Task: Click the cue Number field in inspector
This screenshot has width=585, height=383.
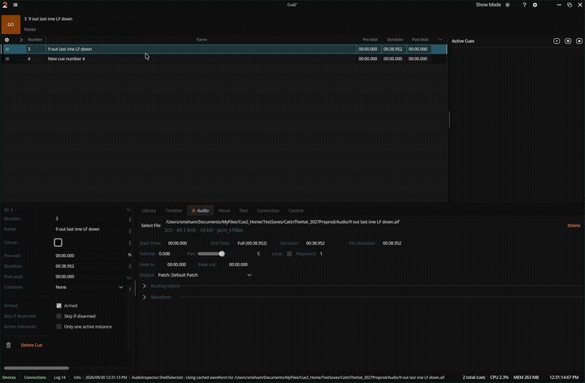Action: [89, 219]
